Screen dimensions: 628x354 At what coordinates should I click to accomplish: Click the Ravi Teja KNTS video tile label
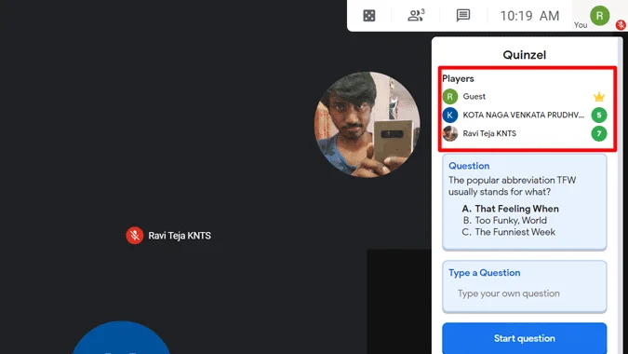pyautogui.click(x=180, y=236)
